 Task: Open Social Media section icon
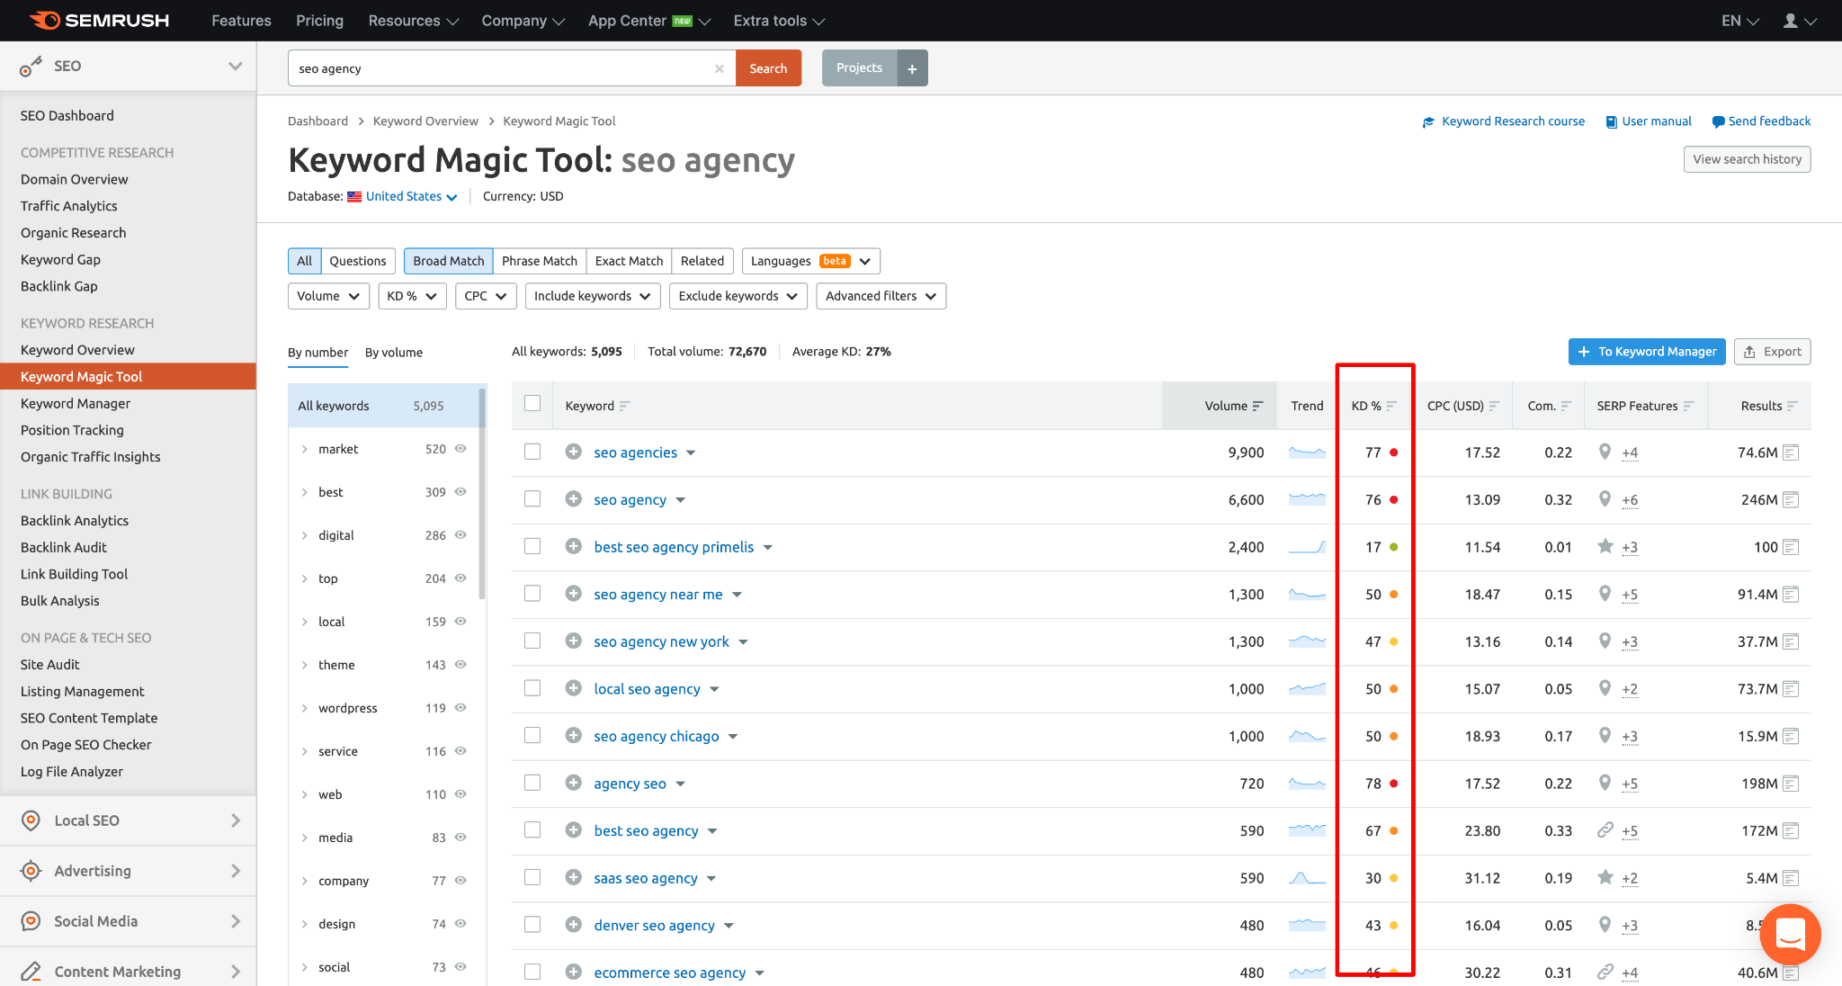point(31,920)
